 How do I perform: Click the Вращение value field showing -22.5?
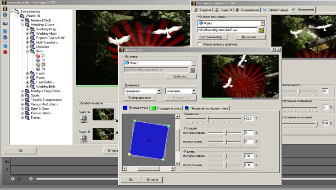click(249, 119)
